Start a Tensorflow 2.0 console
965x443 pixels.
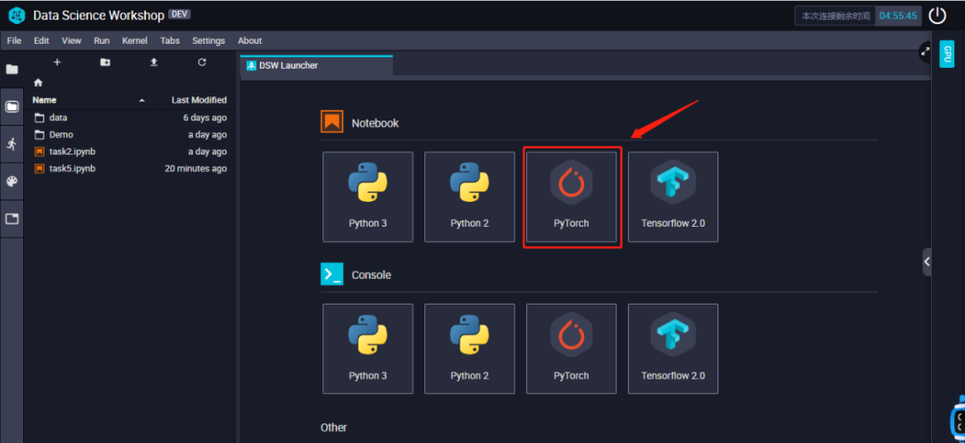point(673,349)
